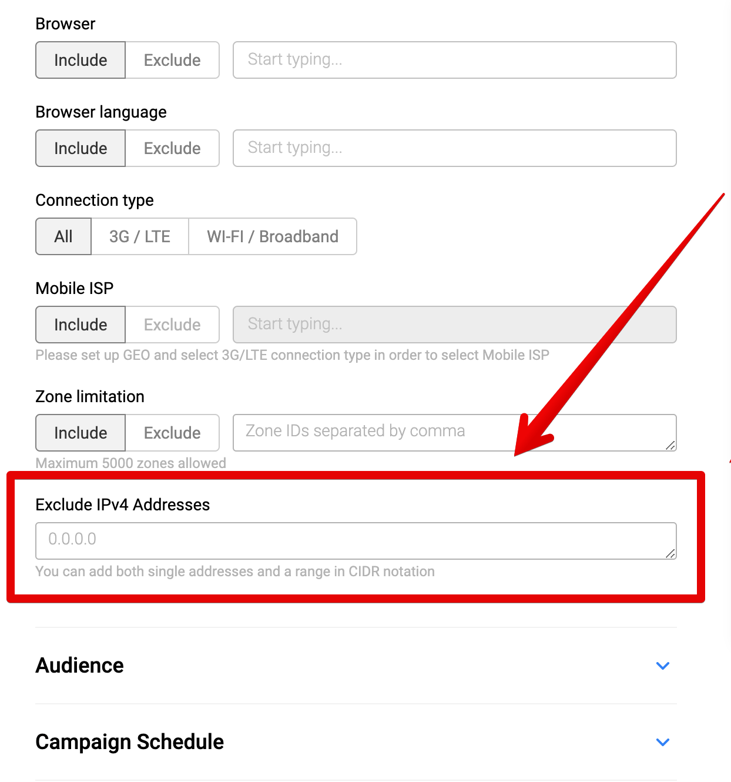Image resolution: width=731 pixels, height=782 pixels.
Task: Grab the IPv4 textarea resize handle
Action: pos(670,553)
